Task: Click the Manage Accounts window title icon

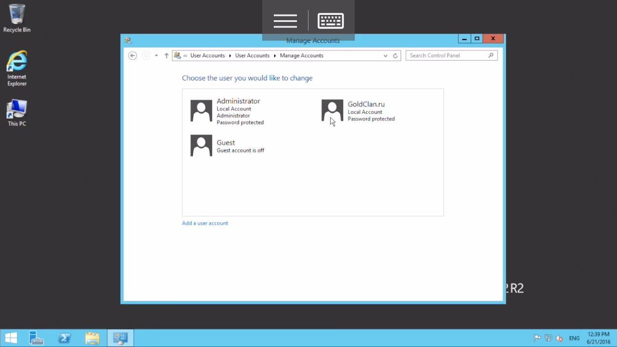Action: pos(128,40)
